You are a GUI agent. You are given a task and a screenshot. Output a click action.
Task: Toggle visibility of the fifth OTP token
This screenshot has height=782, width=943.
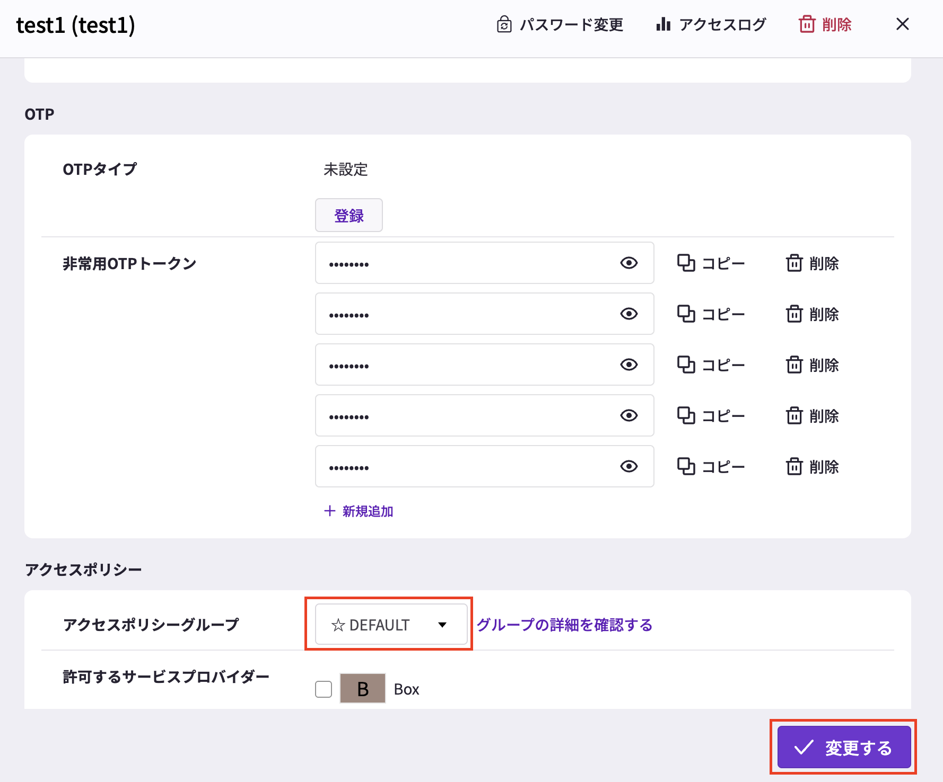pos(629,466)
